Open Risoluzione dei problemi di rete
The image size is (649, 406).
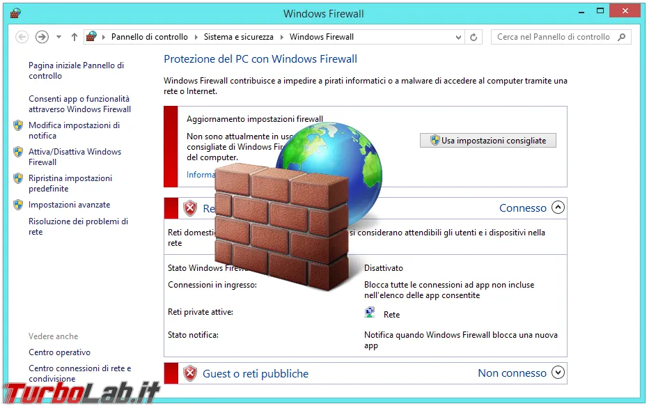tap(78, 226)
